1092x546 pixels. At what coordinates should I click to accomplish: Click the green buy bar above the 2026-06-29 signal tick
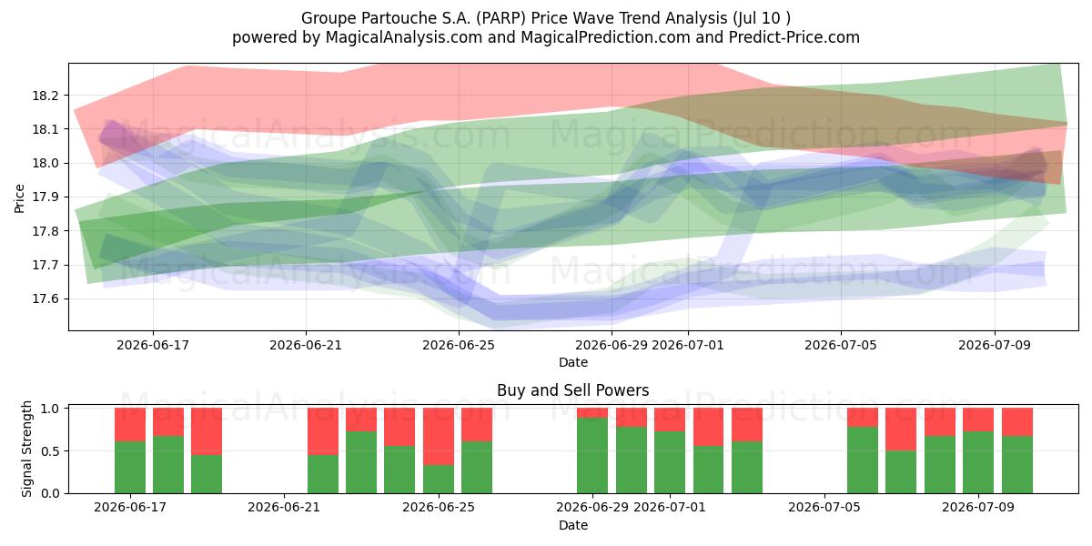coord(592,455)
